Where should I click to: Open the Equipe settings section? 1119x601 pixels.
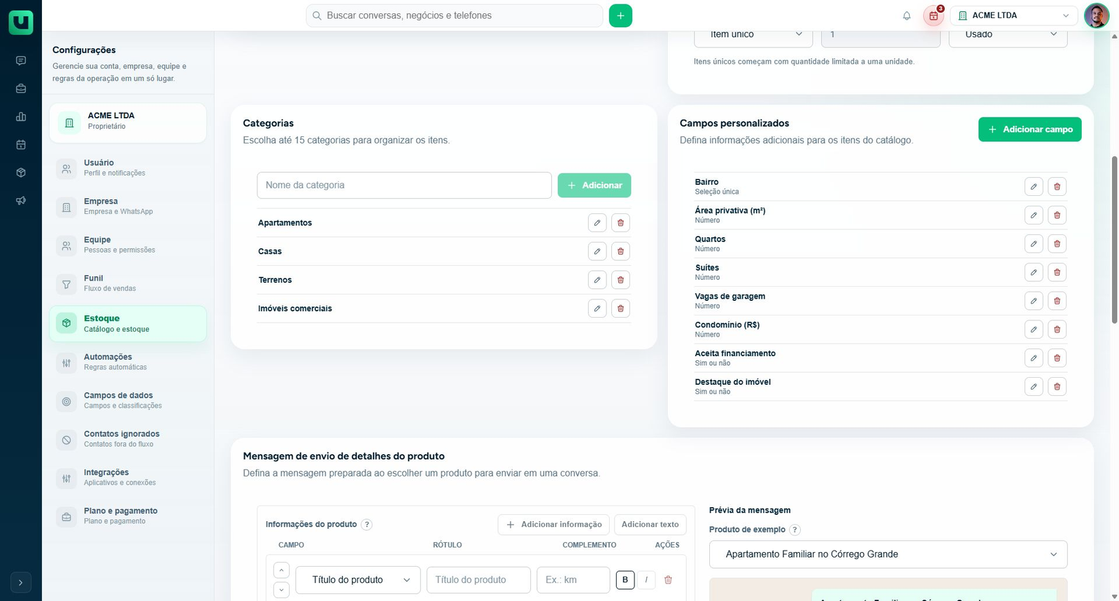tap(128, 245)
